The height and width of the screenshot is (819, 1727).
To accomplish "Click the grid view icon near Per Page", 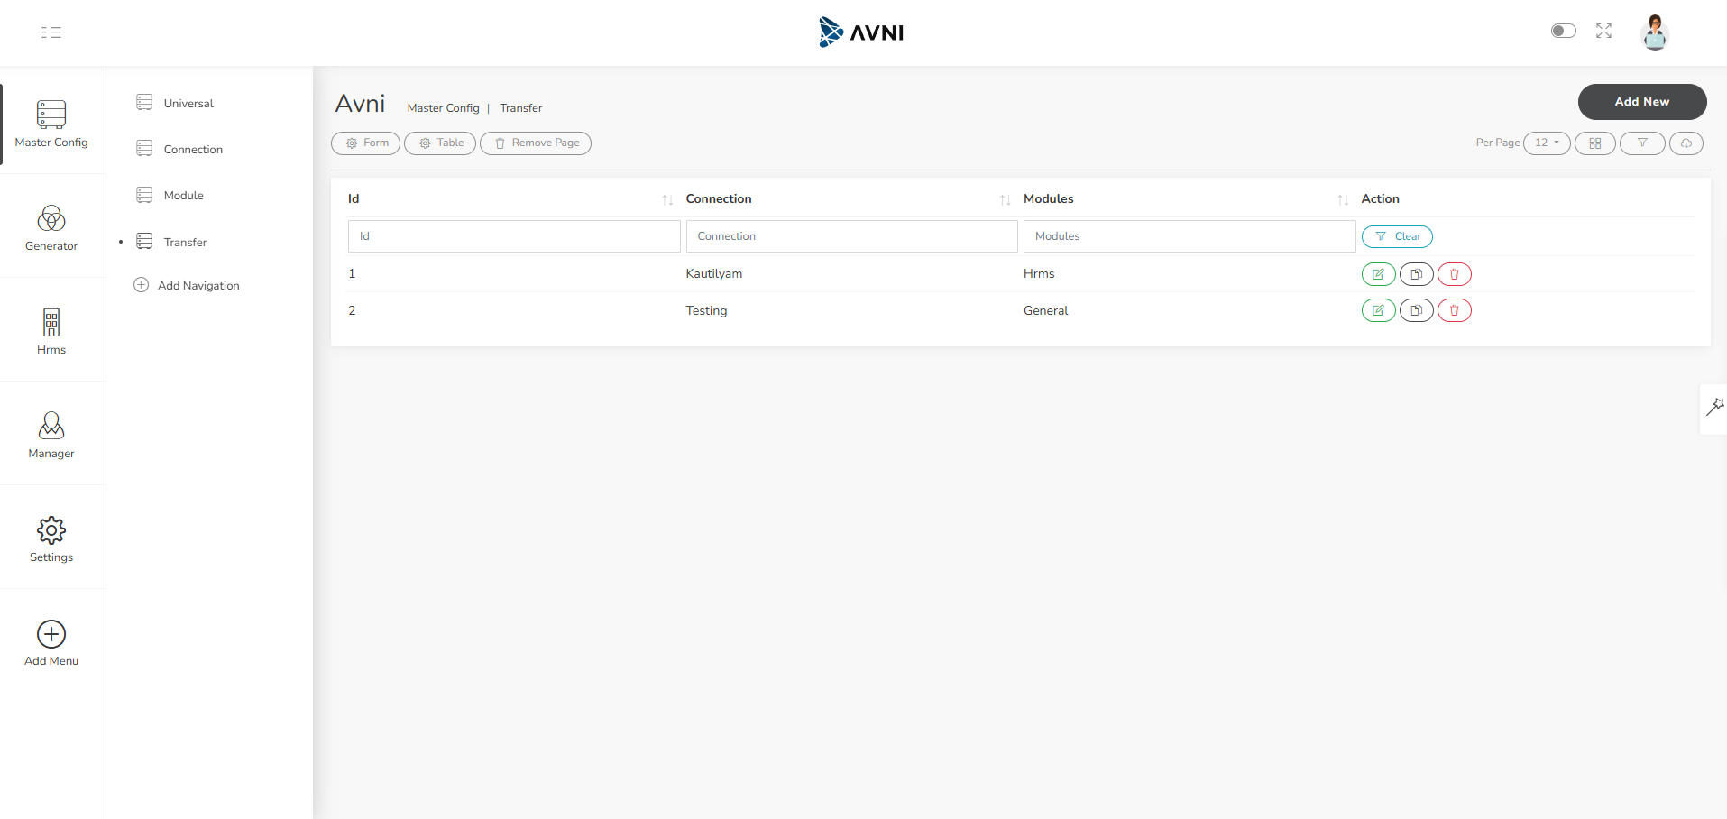I will point(1594,143).
